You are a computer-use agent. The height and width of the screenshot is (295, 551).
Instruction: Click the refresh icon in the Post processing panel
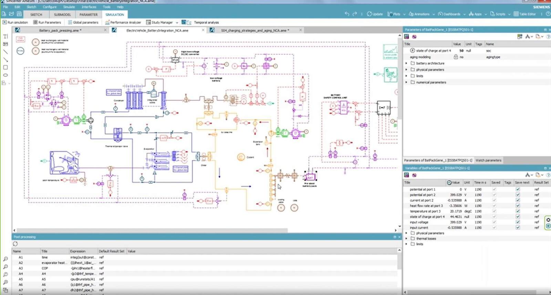[x=15, y=244]
